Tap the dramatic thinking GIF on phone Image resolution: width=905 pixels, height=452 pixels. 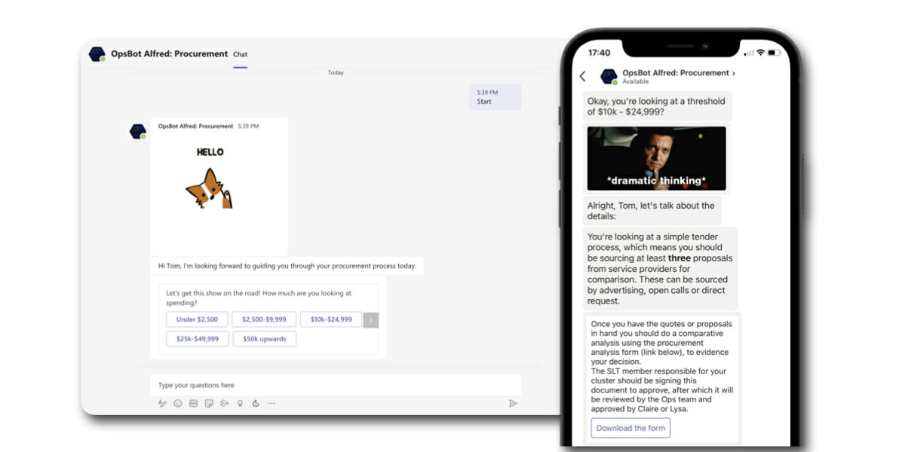pos(657,158)
